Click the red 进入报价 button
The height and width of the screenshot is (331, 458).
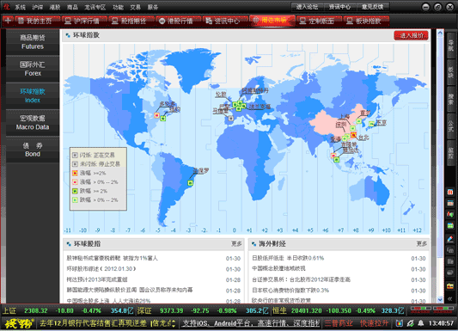[411, 35]
